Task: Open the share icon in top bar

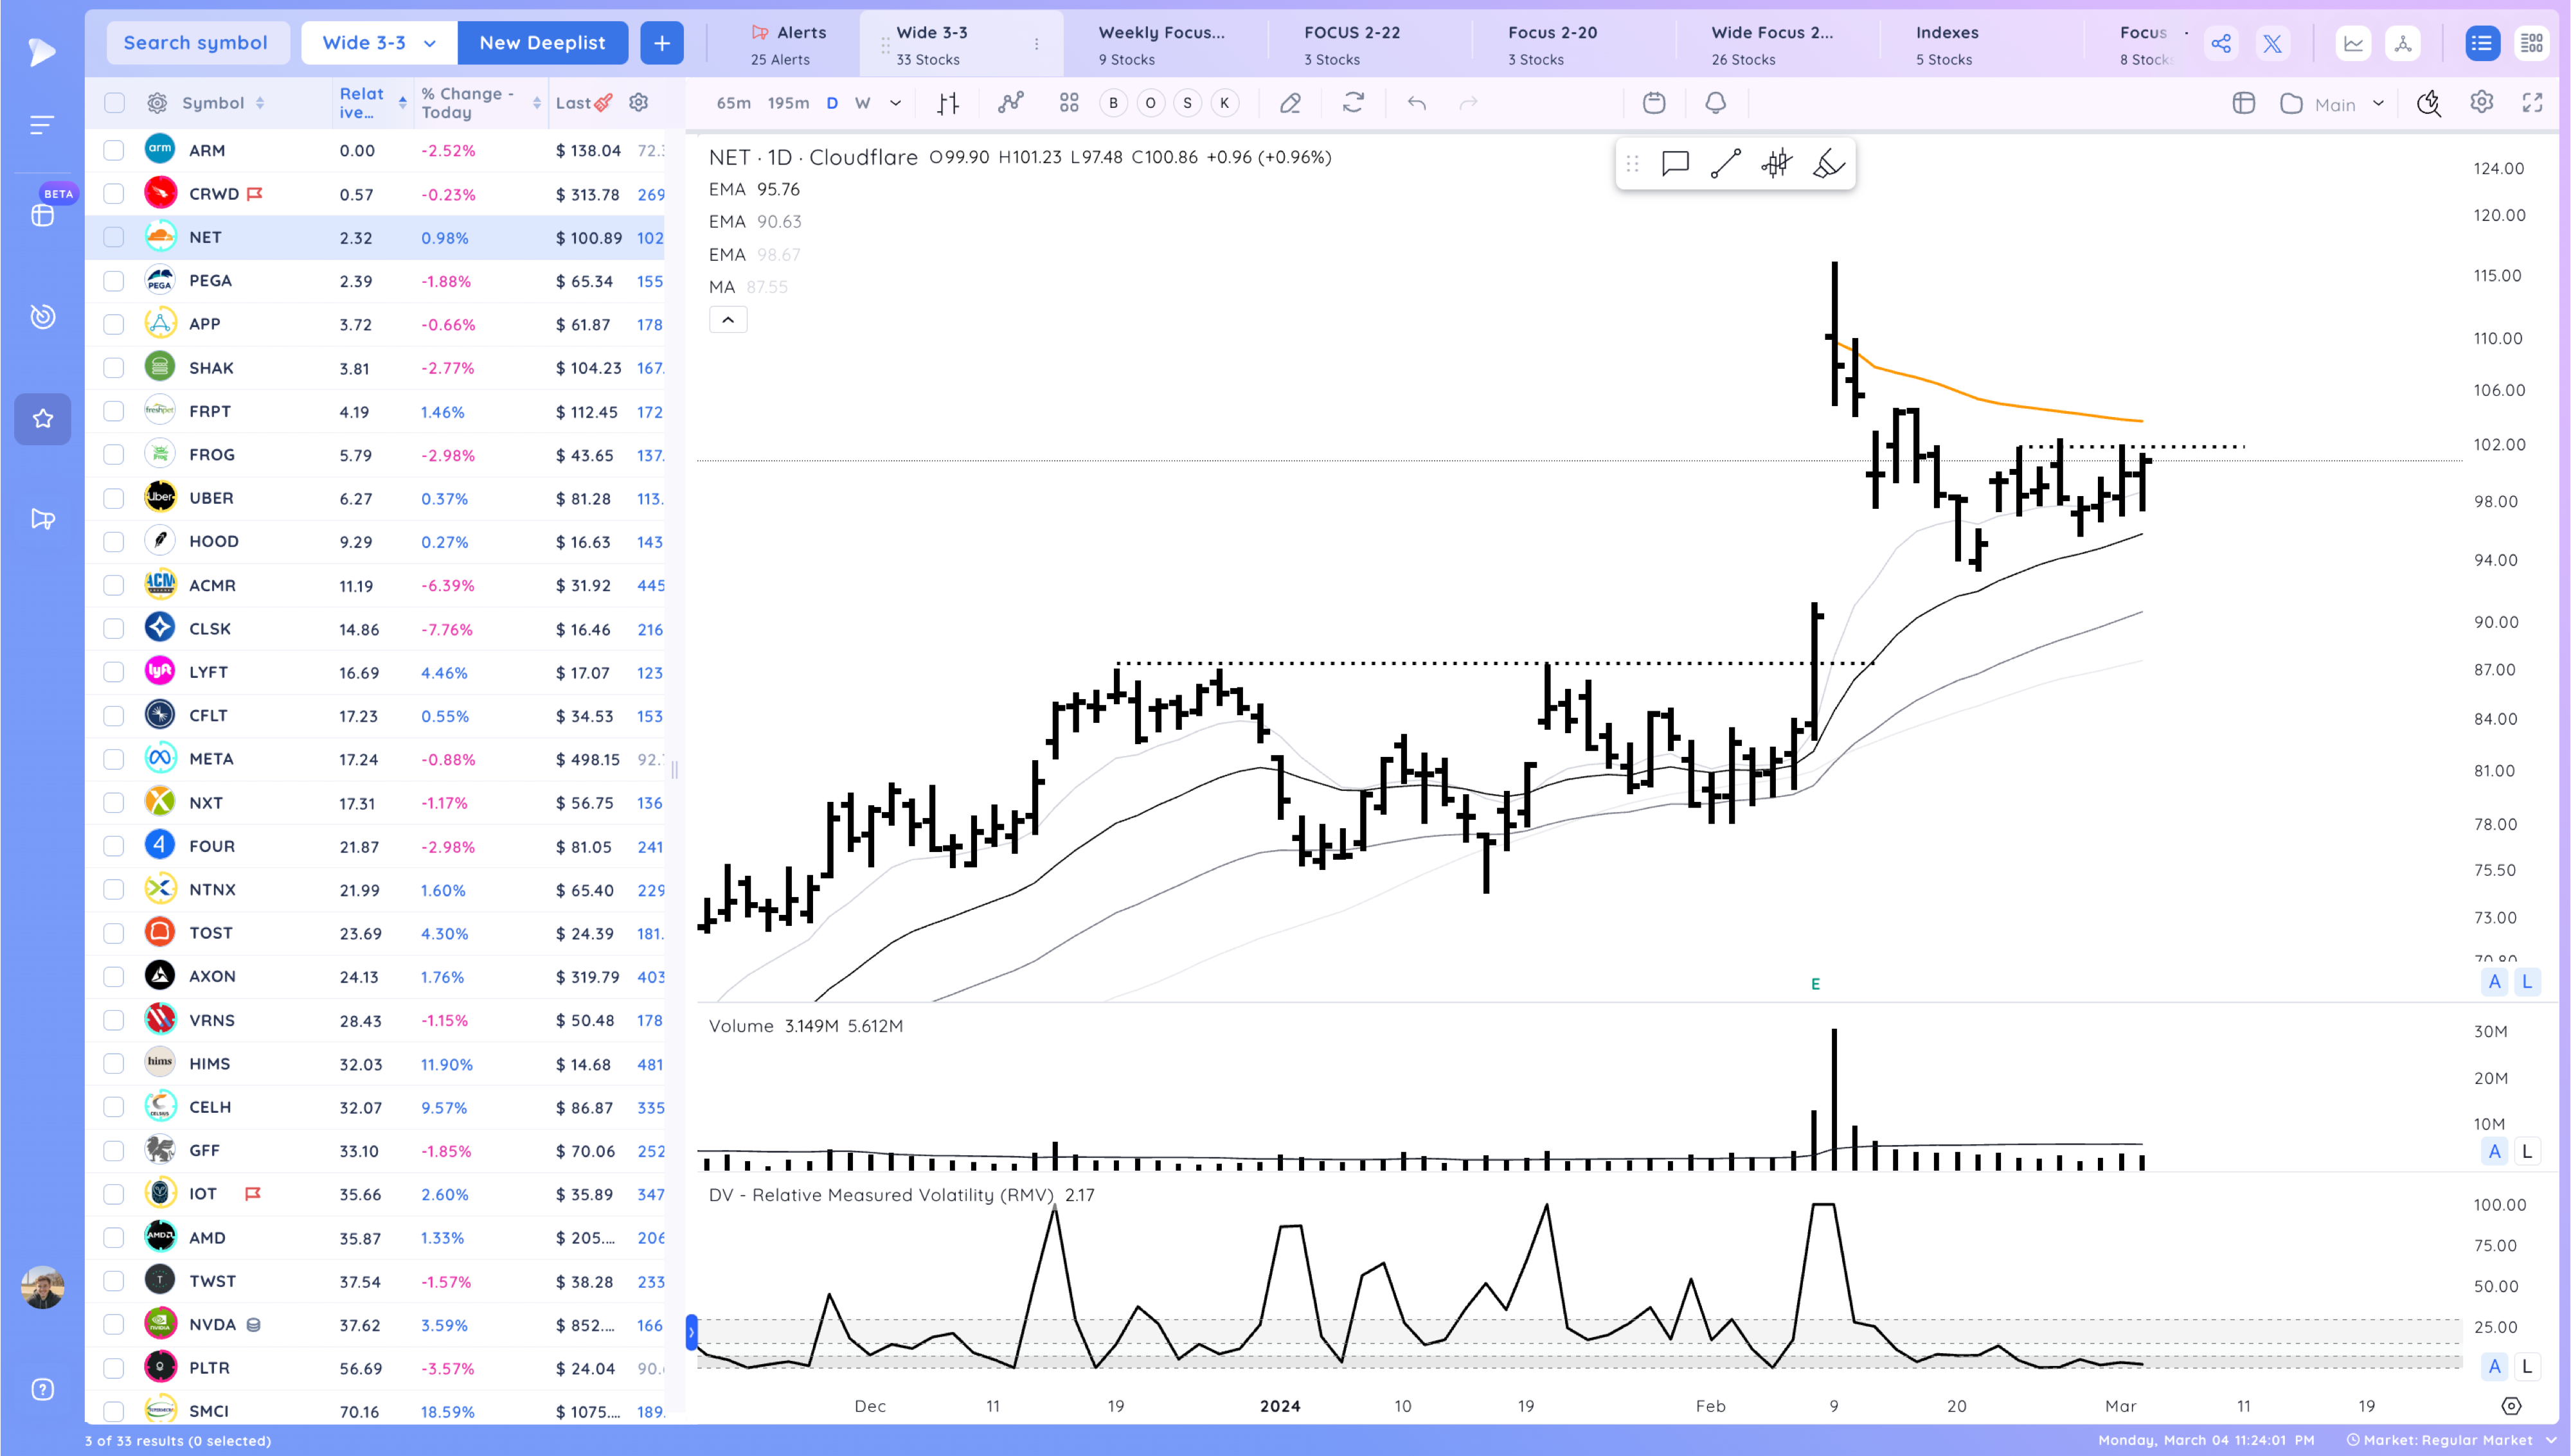Action: point(2221,43)
